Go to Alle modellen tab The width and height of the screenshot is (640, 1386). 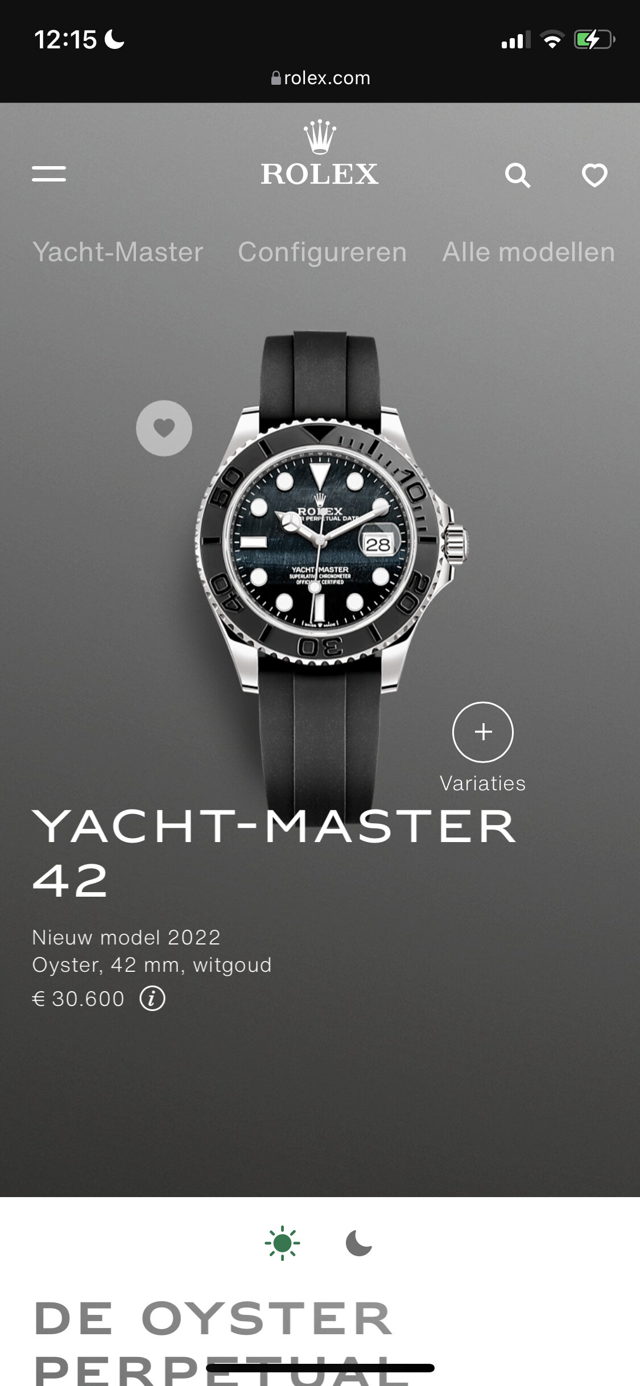[529, 252]
